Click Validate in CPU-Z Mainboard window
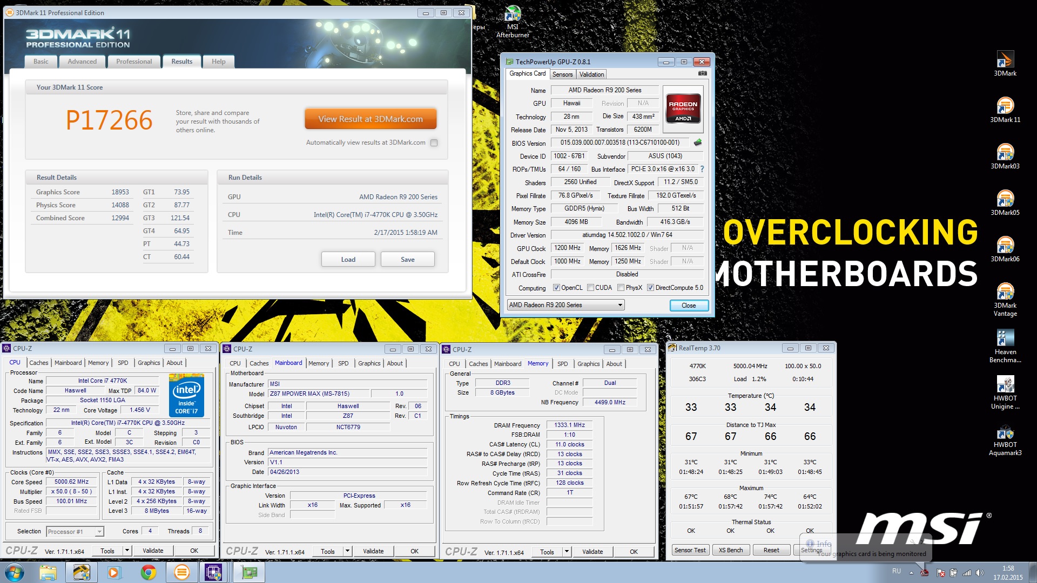This screenshot has height=583, width=1037. (373, 551)
